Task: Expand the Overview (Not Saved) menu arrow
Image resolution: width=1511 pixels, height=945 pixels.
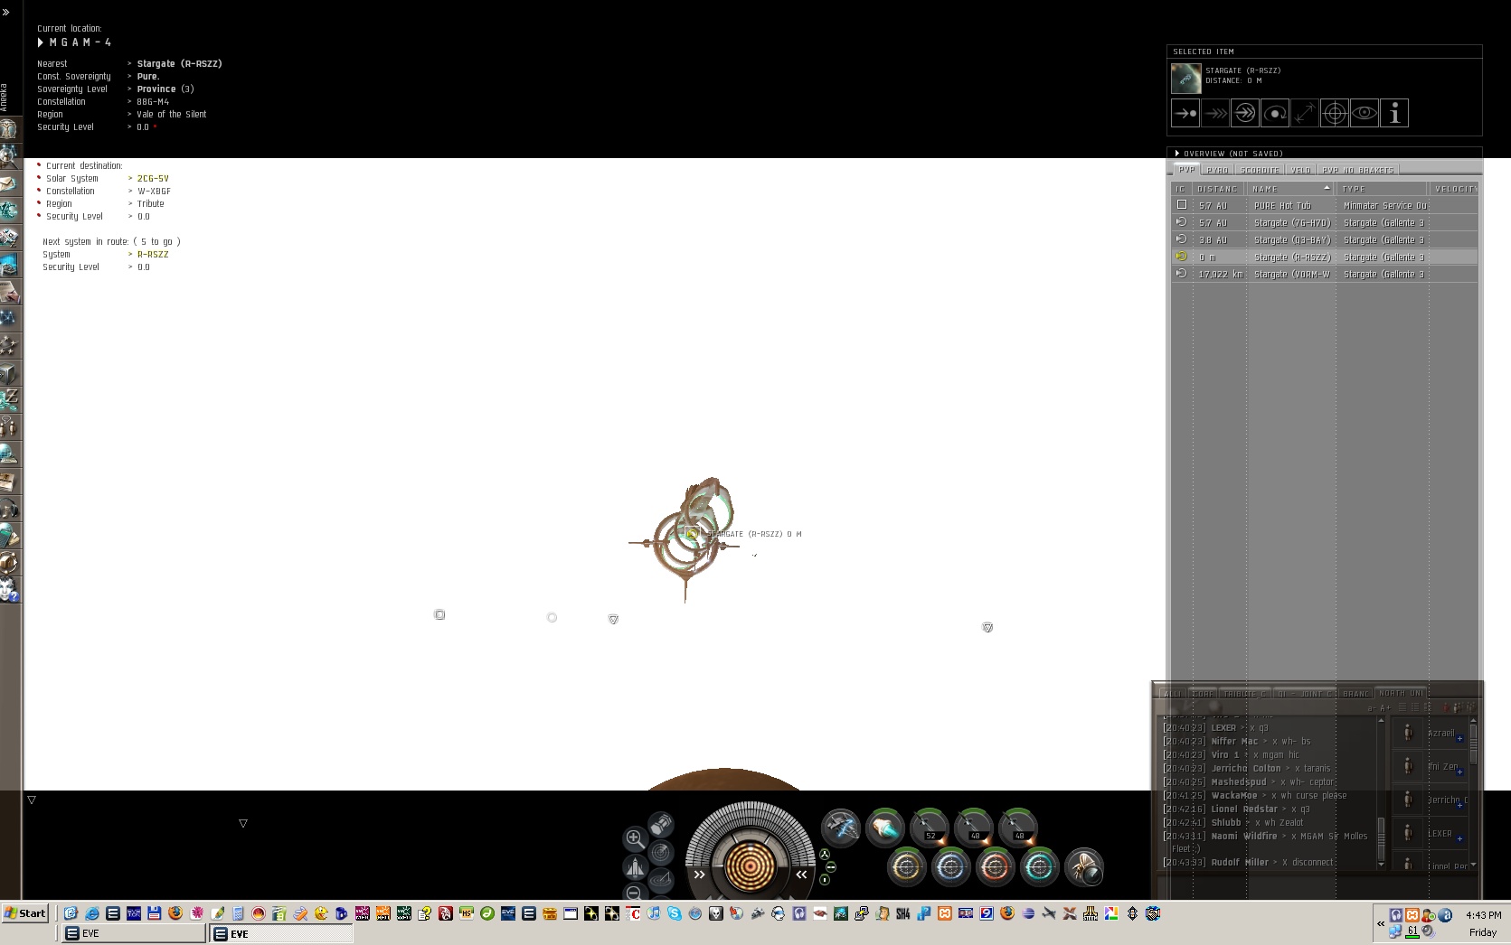Action: pyautogui.click(x=1177, y=154)
